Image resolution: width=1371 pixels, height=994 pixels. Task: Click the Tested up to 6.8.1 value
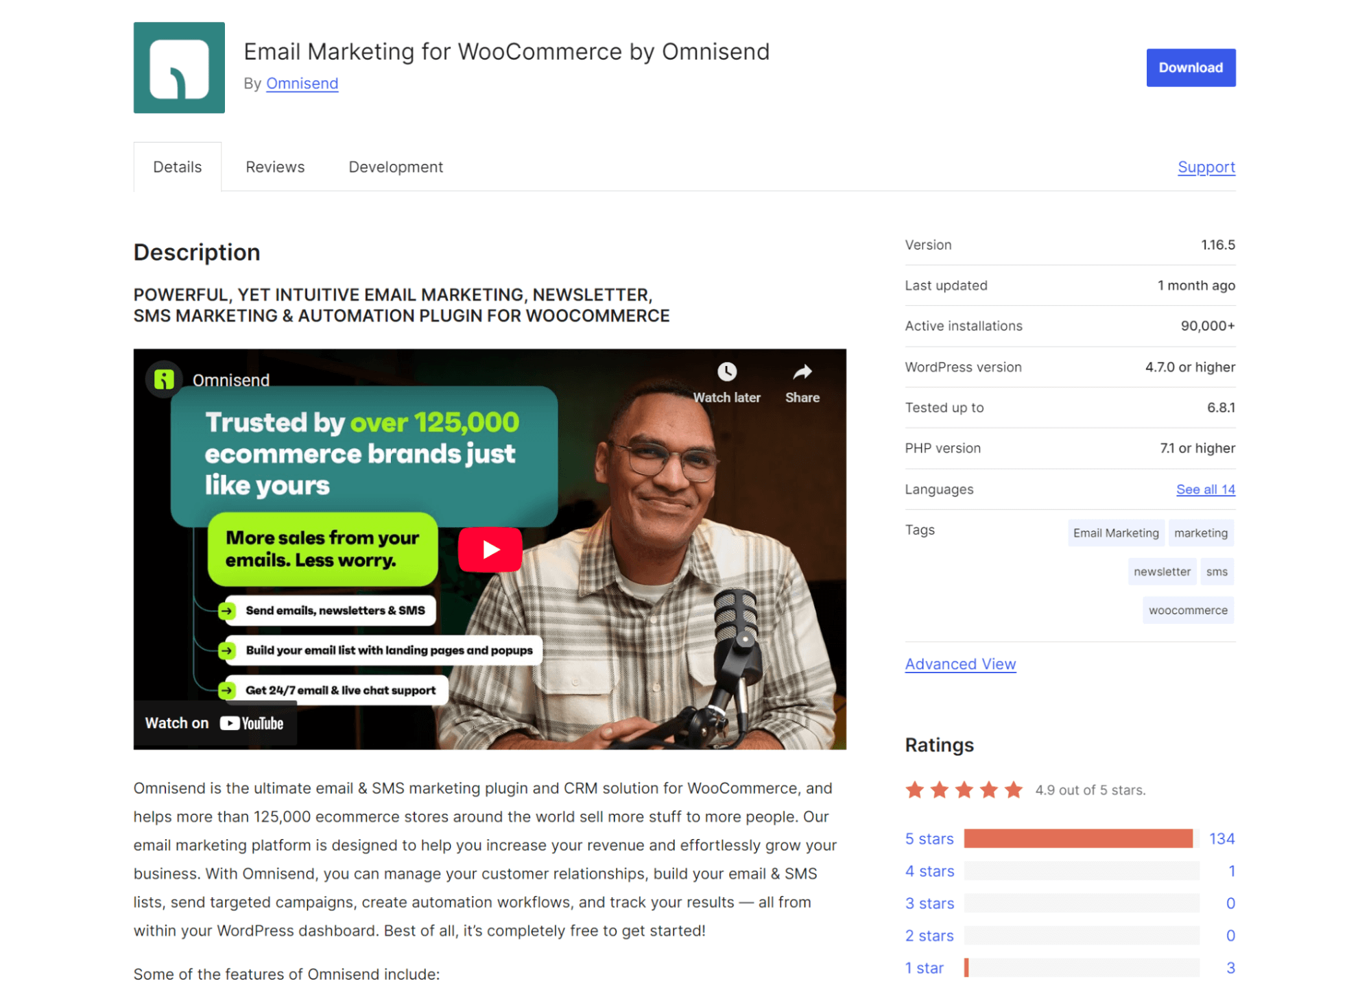1220,407
